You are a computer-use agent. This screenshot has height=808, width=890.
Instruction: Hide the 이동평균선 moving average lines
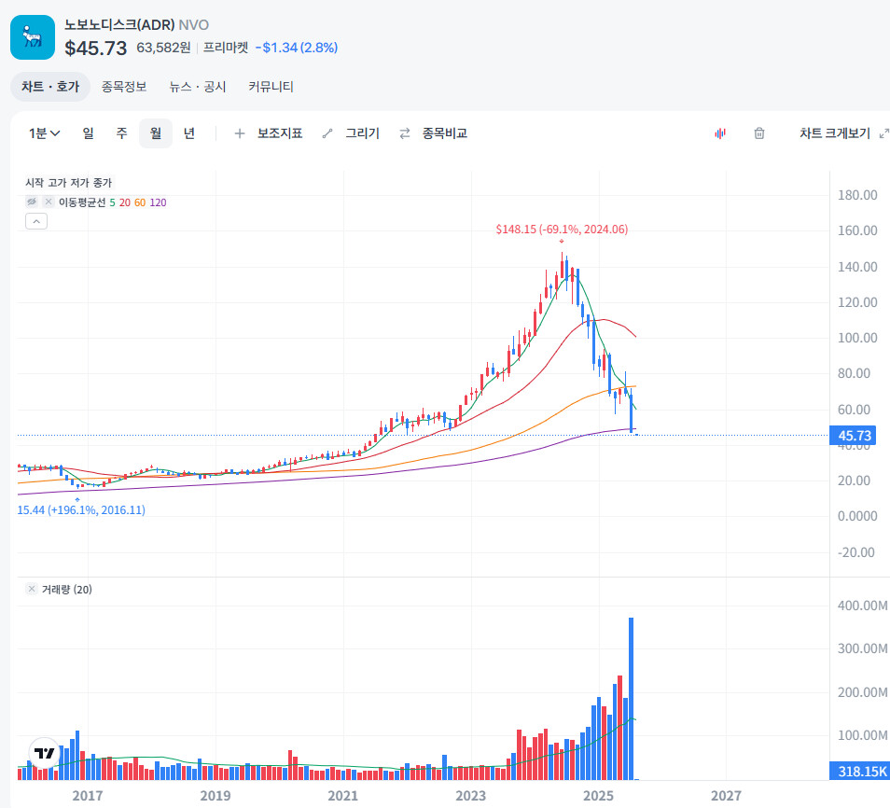click(31, 202)
